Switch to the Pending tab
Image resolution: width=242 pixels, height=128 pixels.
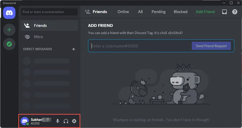pyautogui.click(x=159, y=12)
